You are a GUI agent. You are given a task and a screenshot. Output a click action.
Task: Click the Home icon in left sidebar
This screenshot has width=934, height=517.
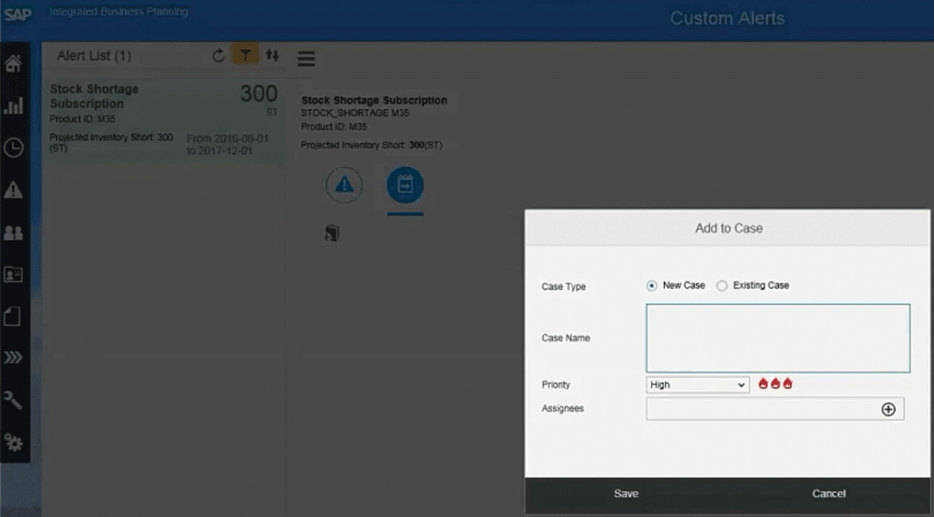(x=13, y=64)
